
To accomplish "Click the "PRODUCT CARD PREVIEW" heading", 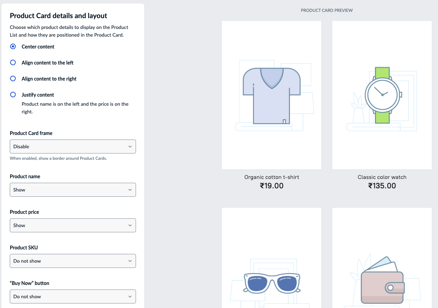I will [326, 10].
